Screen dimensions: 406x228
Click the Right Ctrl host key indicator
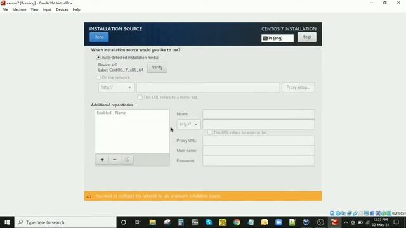pyautogui.click(x=399, y=213)
